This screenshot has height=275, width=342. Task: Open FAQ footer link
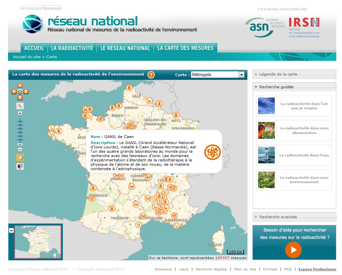(x=288, y=269)
